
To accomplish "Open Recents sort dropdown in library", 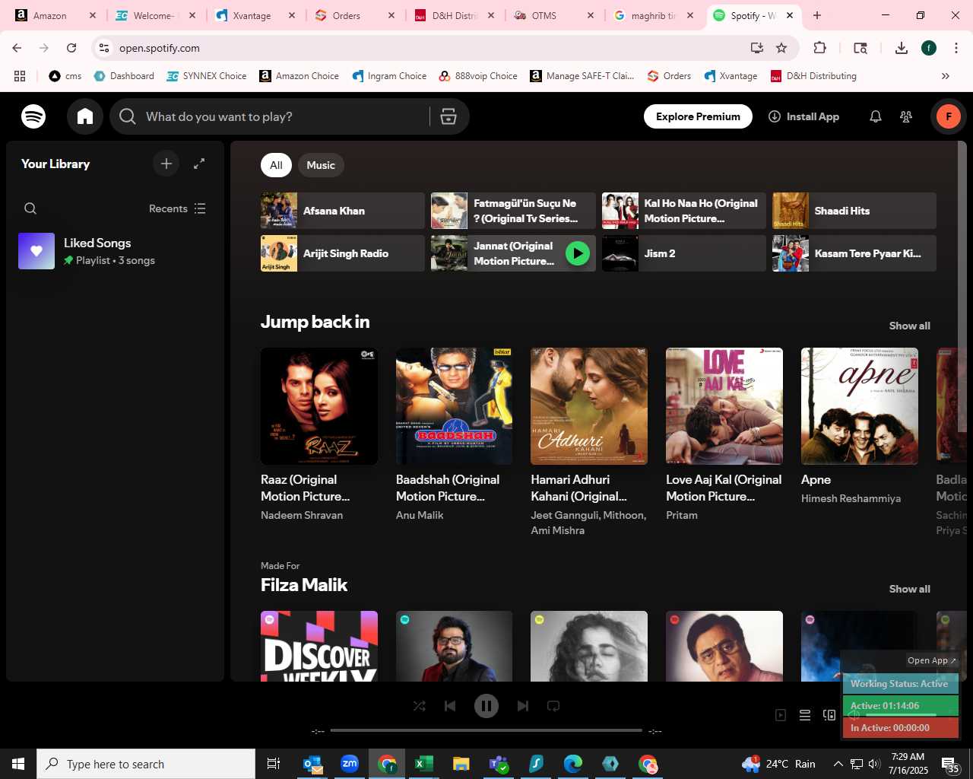I will [x=177, y=208].
